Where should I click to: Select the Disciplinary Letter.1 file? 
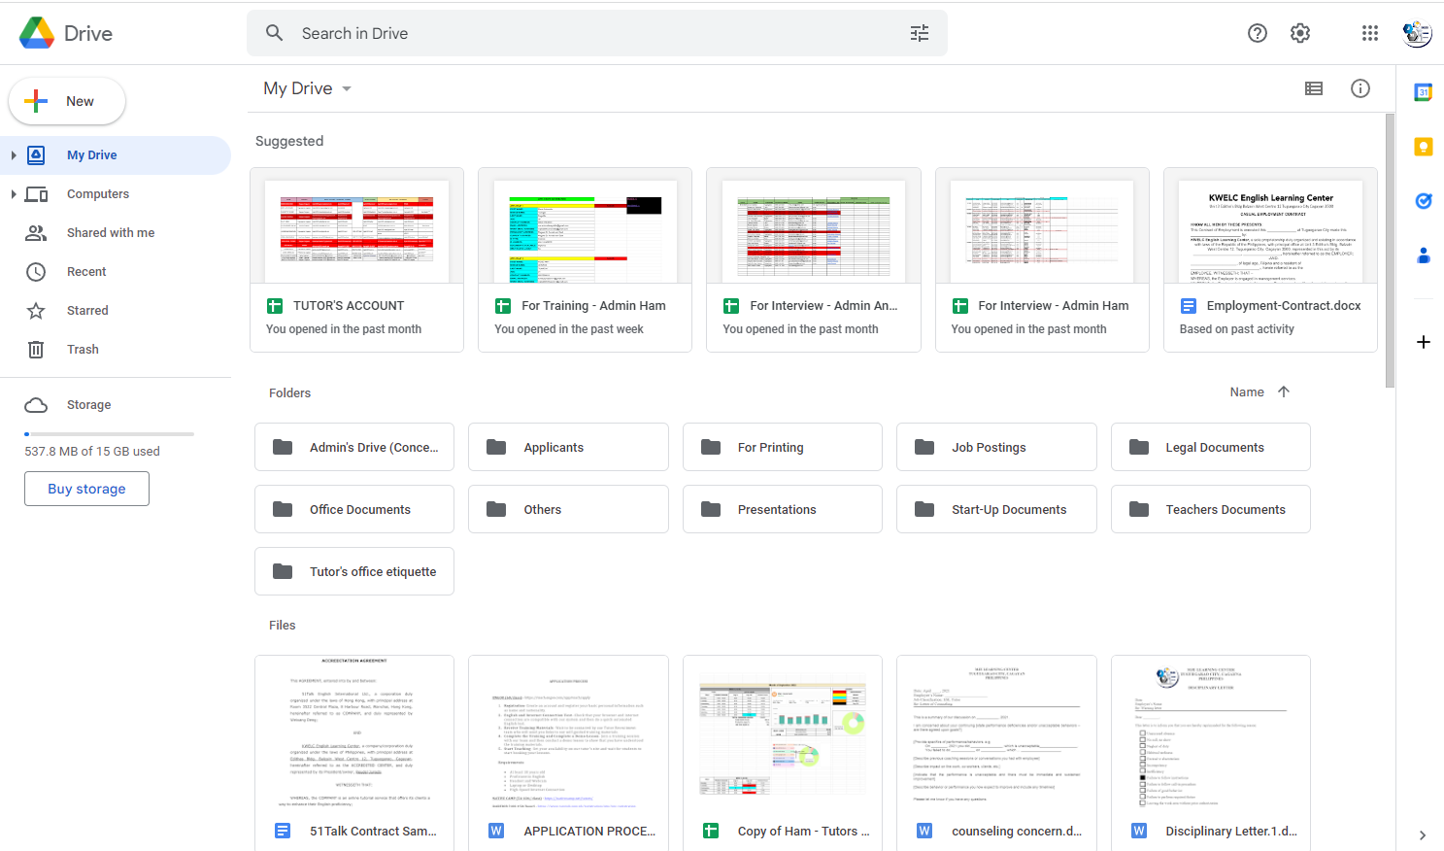[1211, 753]
